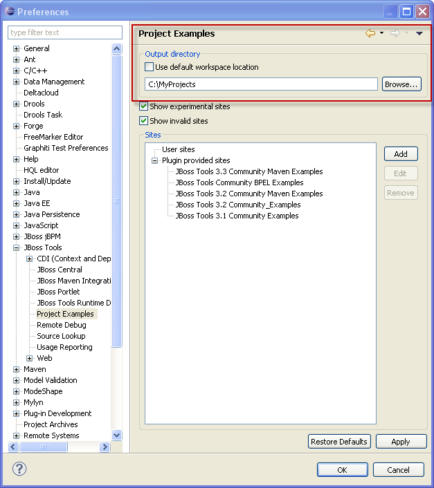Viewport: 434px width, 488px height.
Task: Select Project Archives preference page
Action: click(51, 424)
